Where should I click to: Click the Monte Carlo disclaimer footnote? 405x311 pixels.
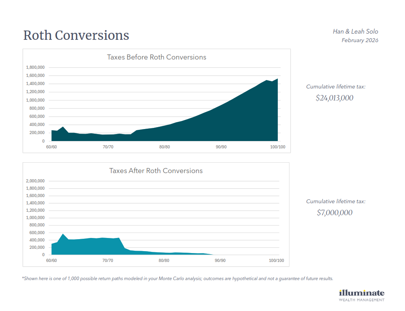point(178,279)
